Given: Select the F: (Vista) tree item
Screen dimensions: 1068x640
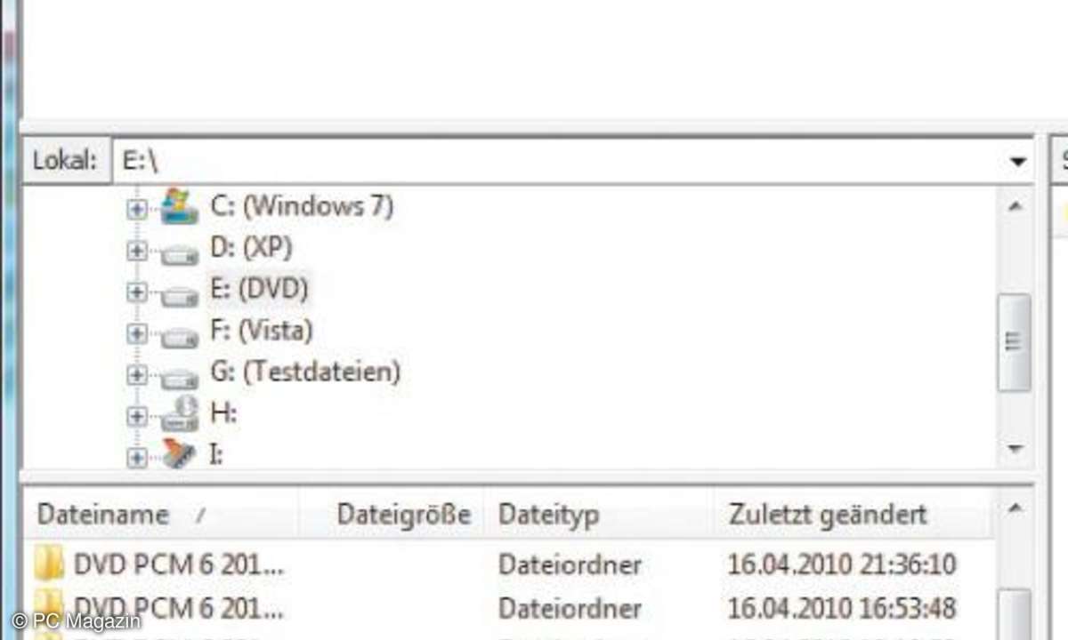Looking at the screenshot, I should tap(262, 332).
